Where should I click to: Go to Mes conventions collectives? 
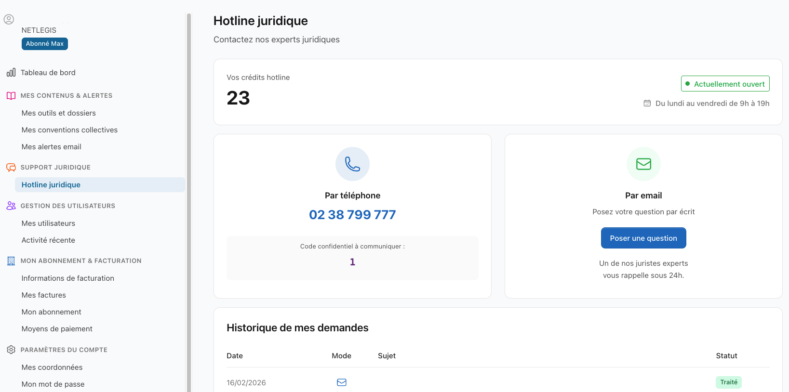click(x=69, y=130)
